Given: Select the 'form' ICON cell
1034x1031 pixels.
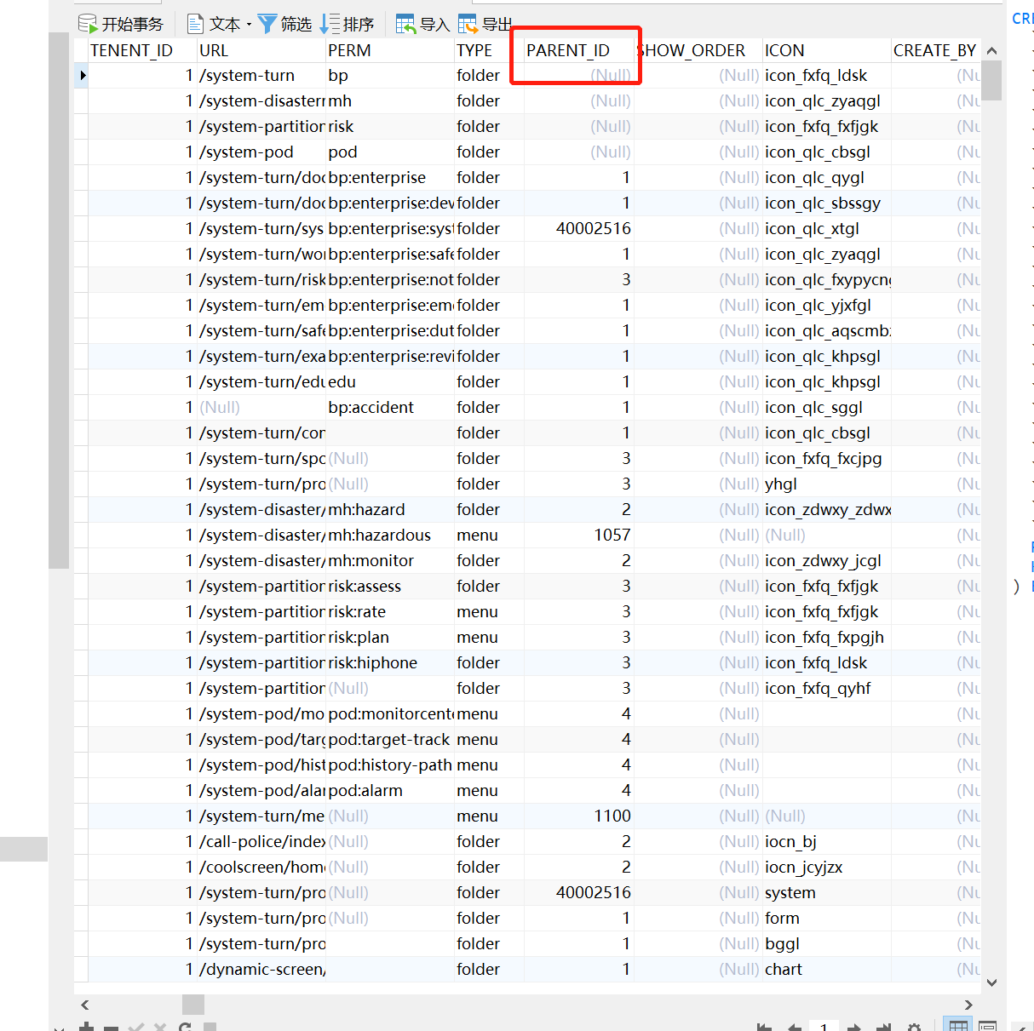Looking at the screenshot, I should (x=827, y=918).
